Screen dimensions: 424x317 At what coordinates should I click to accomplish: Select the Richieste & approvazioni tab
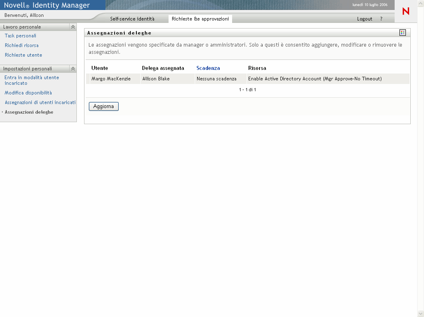tap(200, 19)
